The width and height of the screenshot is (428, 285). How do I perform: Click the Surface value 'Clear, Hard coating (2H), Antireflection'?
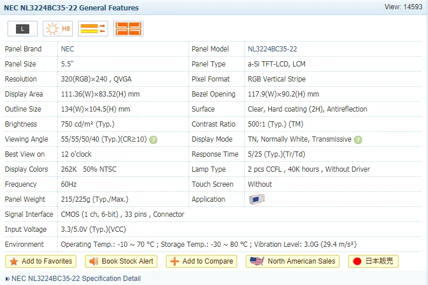[x=307, y=109]
